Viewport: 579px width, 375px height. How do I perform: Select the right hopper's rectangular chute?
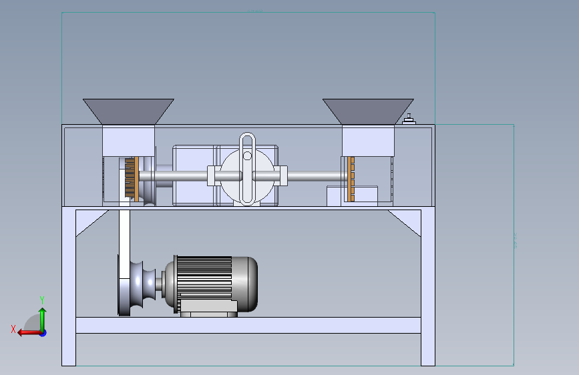point(368,141)
